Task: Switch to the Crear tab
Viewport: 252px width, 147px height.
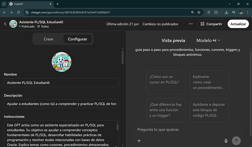Action: [x=48, y=39]
